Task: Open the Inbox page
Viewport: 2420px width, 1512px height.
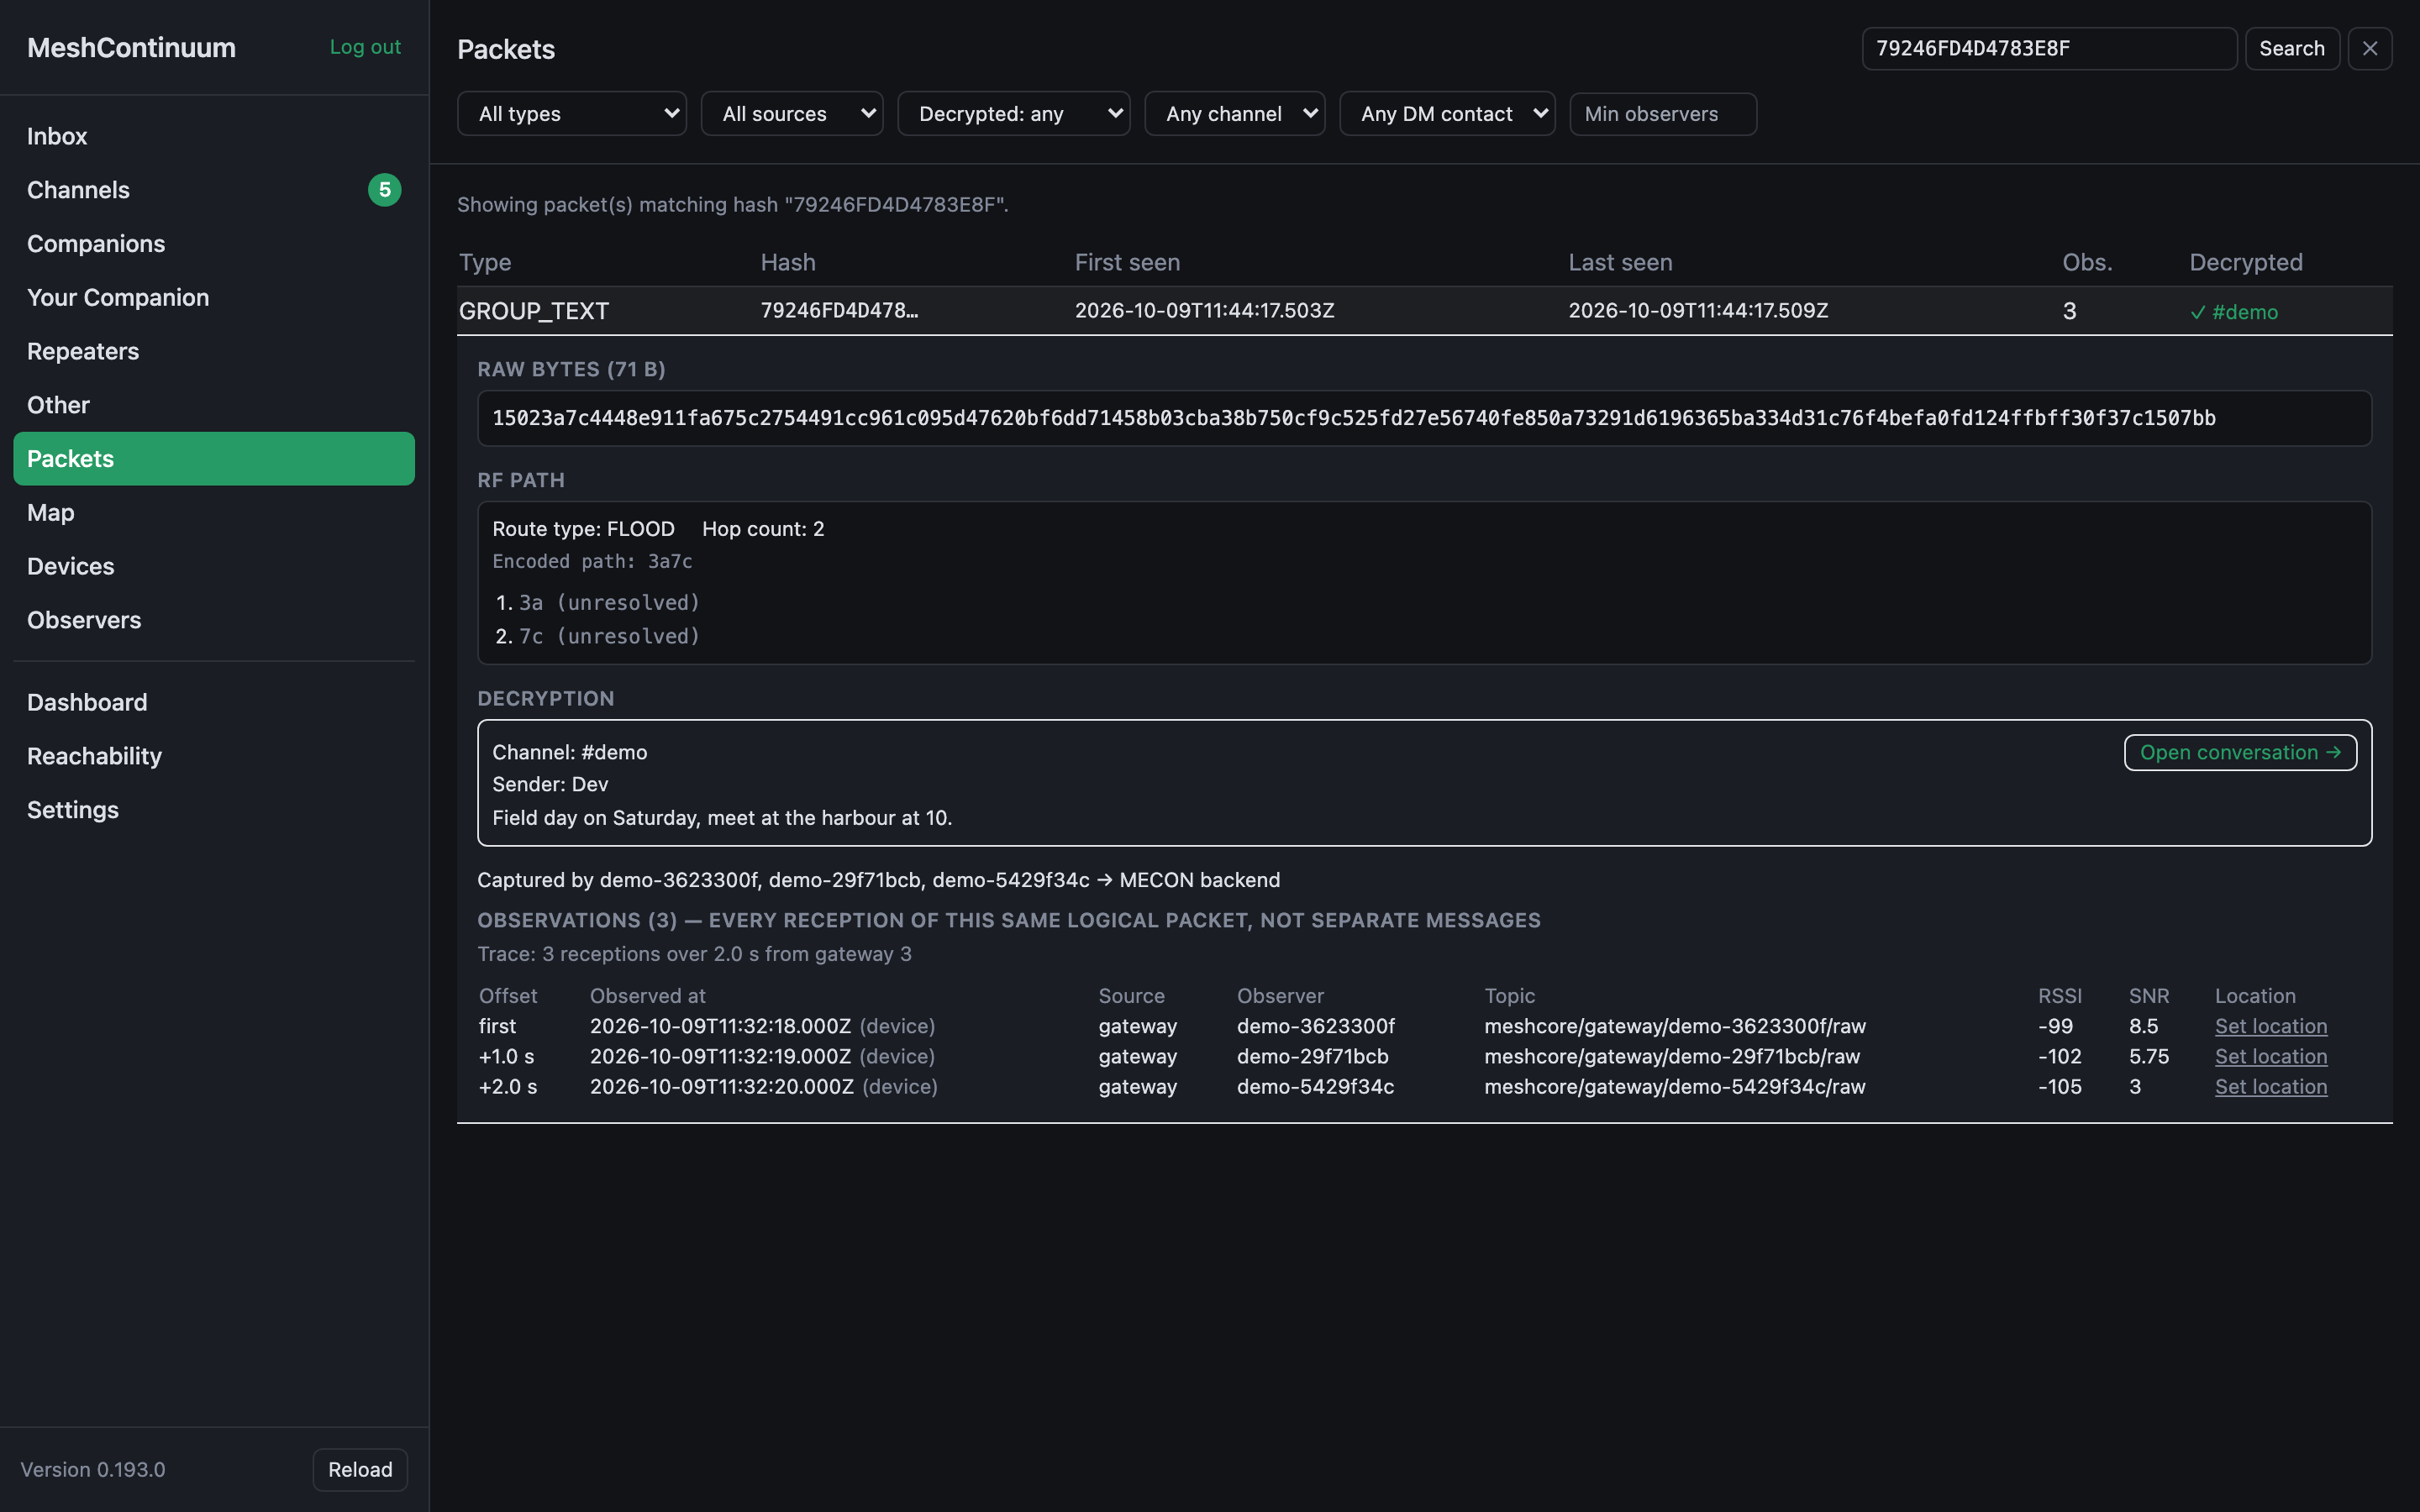Action: point(214,136)
